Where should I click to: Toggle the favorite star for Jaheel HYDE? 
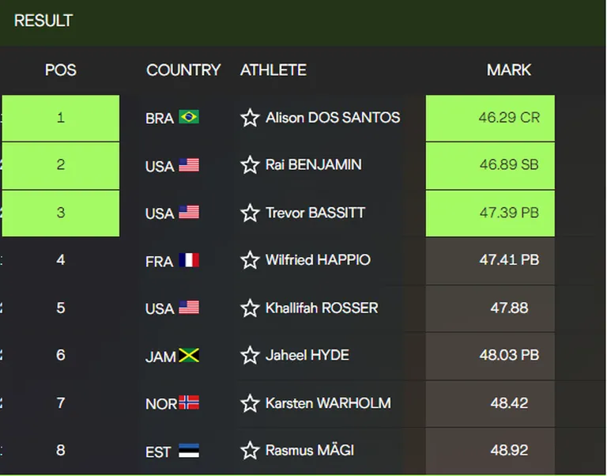(250, 355)
